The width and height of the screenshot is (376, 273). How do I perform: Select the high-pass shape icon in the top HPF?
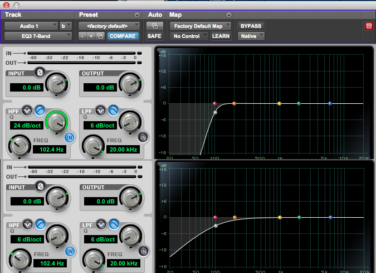point(40,110)
